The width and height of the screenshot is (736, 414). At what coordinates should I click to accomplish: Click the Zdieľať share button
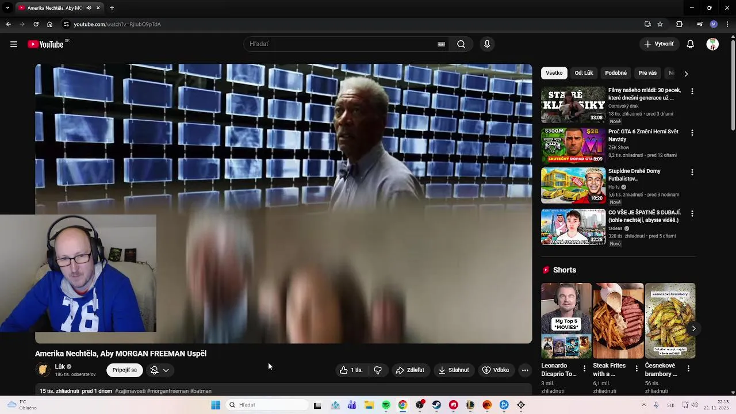coord(410,370)
